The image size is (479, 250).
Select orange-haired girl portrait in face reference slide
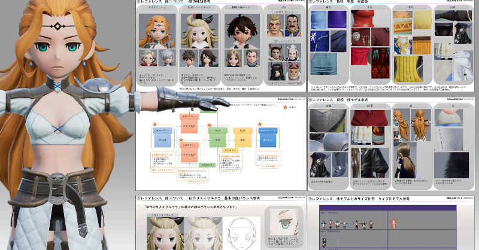157,31
